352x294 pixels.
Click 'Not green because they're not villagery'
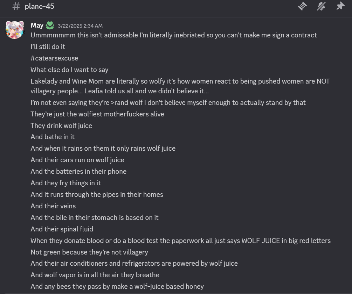pyautogui.click(x=89, y=252)
